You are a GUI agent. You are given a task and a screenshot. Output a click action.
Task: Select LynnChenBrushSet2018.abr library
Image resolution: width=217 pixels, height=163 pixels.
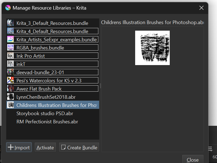click(x=53, y=97)
